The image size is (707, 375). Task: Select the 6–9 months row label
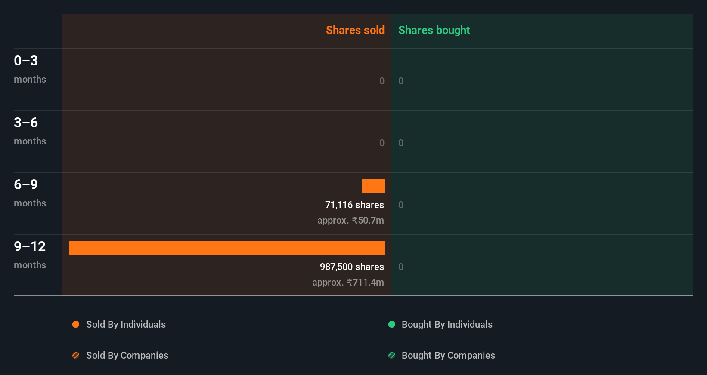(x=30, y=193)
